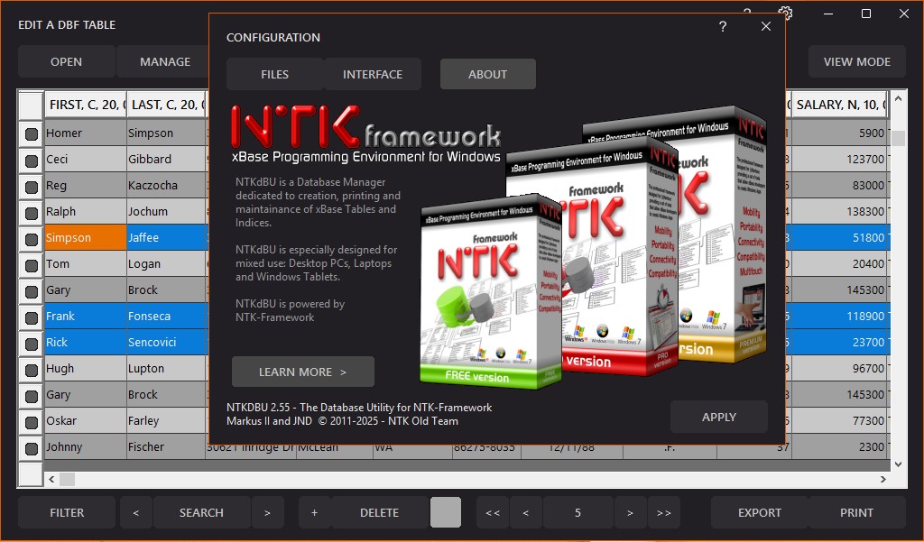The image size is (924, 542).
Task: Click the gray square beside DELETE
Action: [446, 512]
